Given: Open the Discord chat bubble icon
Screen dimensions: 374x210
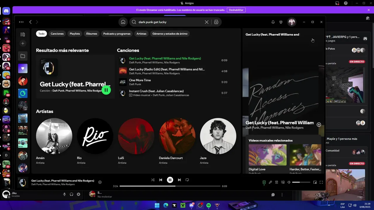Looking at the screenshot, I should point(273,195).
